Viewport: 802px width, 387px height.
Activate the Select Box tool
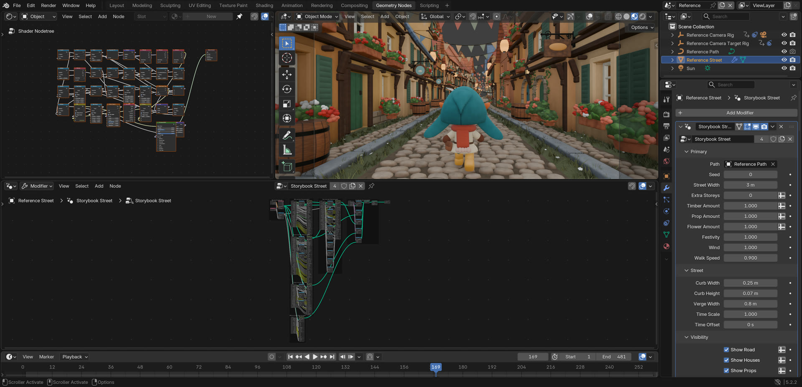coord(287,43)
